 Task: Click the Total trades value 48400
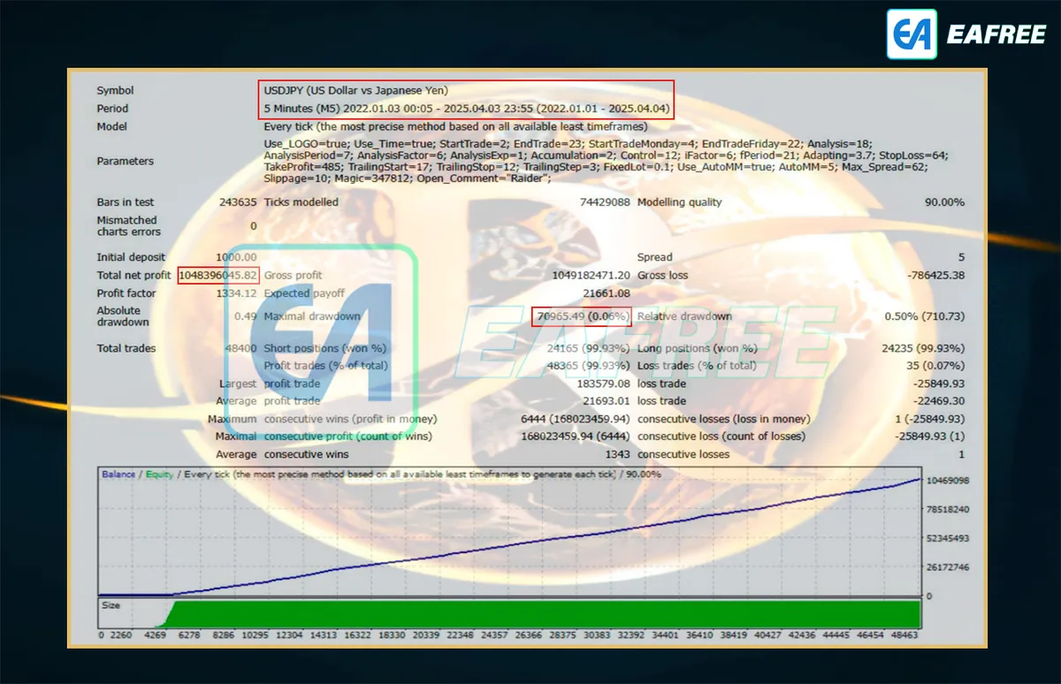(240, 348)
